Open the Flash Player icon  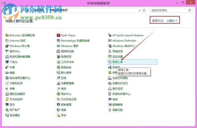58,35
